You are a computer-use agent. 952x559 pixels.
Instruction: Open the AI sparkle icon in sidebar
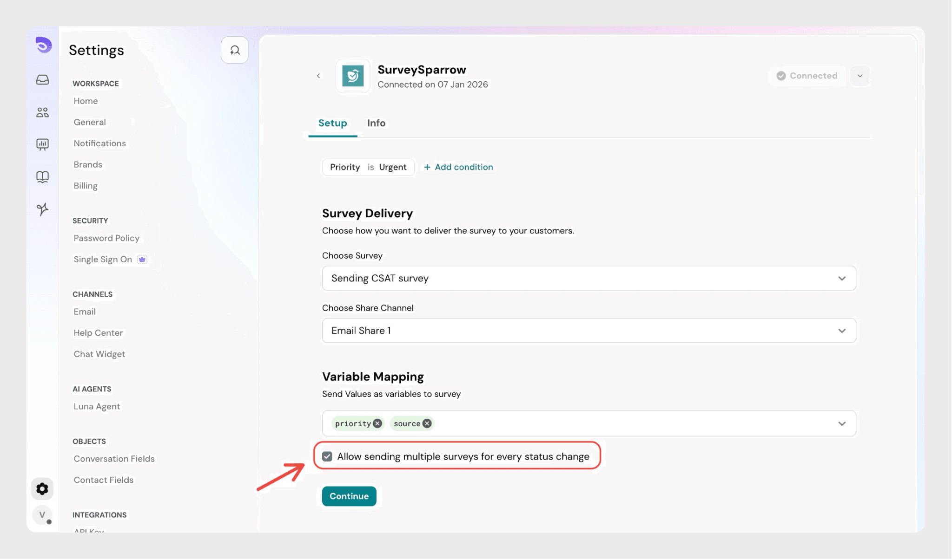tap(42, 209)
